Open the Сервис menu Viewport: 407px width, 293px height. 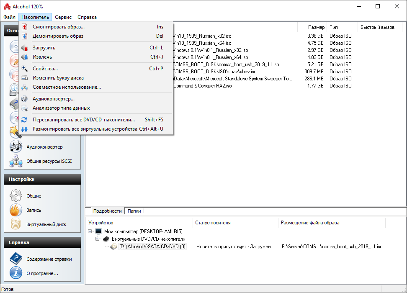[63, 17]
